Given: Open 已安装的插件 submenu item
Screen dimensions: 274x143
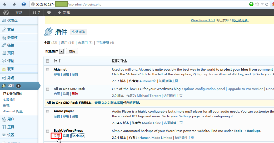Looking at the screenshot, I should pos(13,94).
